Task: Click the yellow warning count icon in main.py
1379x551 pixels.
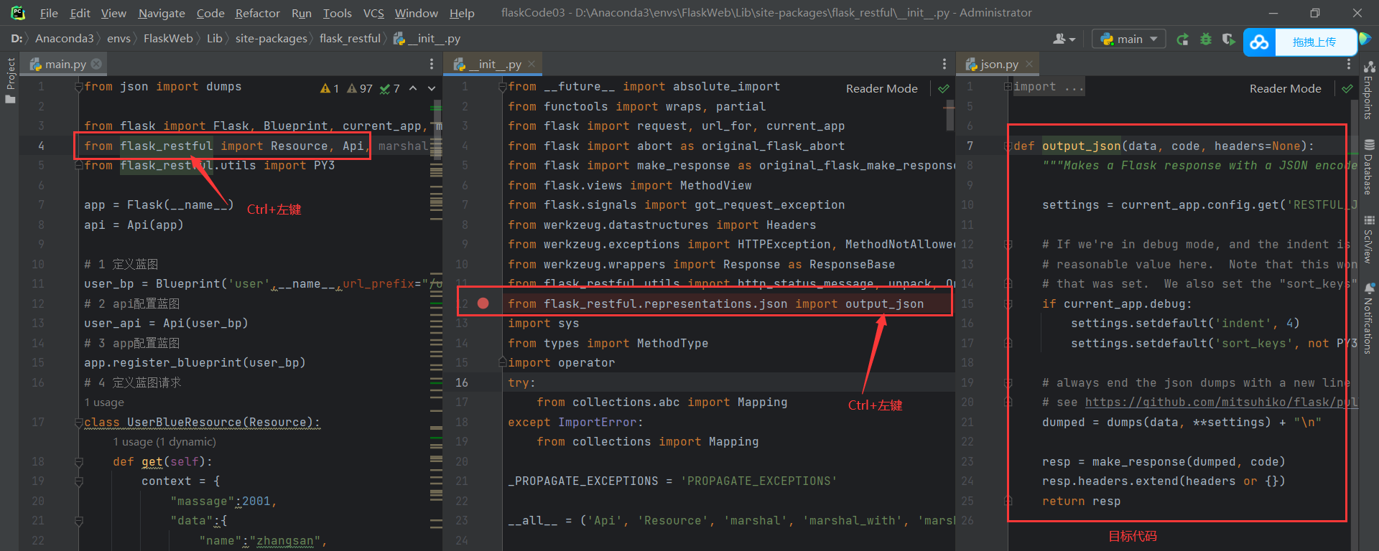Action: 329,88
